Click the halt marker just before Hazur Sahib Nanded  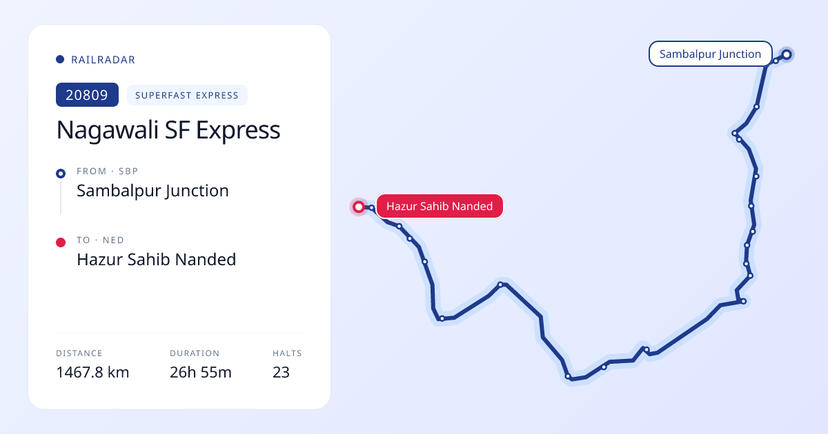pyautogui.click(x=372, y=208)
